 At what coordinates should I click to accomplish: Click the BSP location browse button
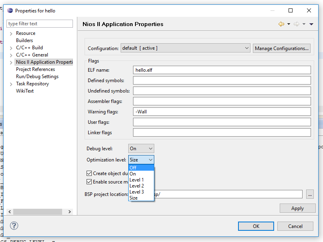(x=309, y=194)
